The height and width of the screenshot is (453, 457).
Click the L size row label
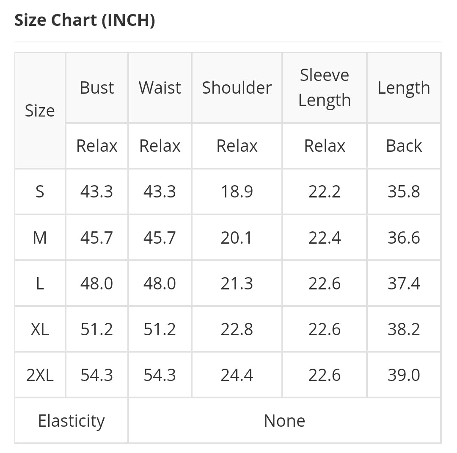coord(40,283)
